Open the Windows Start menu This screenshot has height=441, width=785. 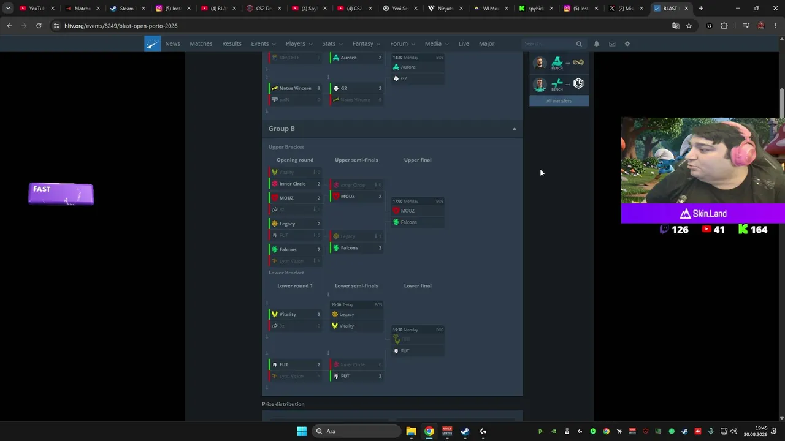click(x=302, y=431)
